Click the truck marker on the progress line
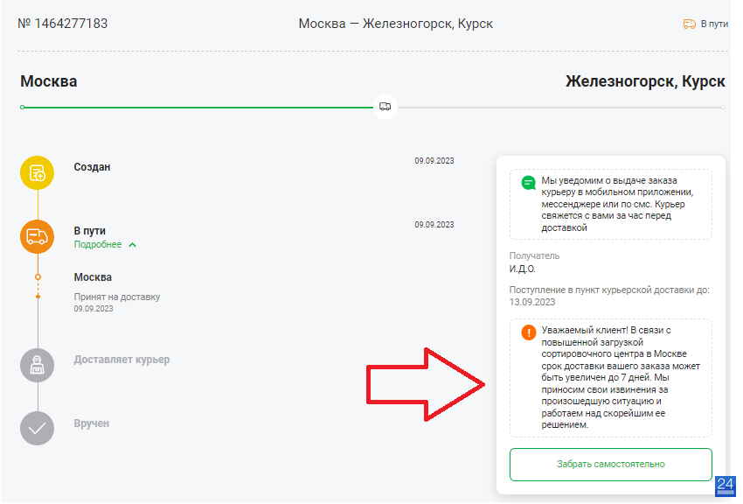The height and width of the screenshot is (504, 743). pyautogui.click(x=385, y=107)
